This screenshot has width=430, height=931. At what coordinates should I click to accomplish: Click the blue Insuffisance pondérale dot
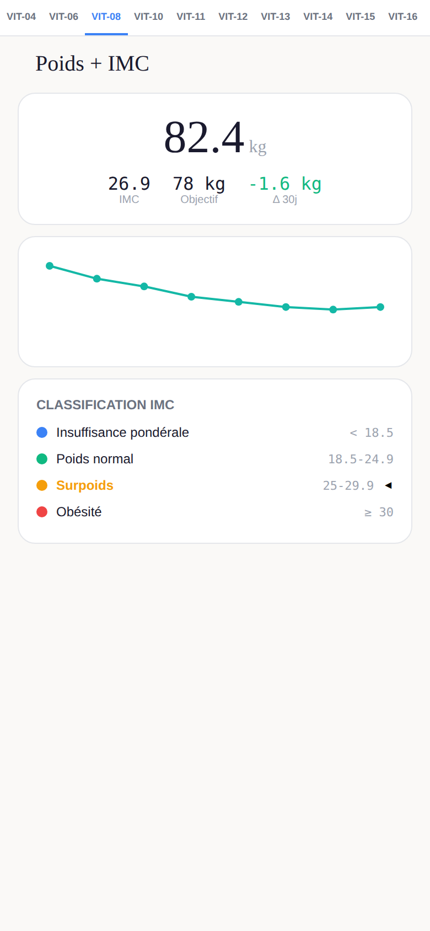(x=42, y=432)
